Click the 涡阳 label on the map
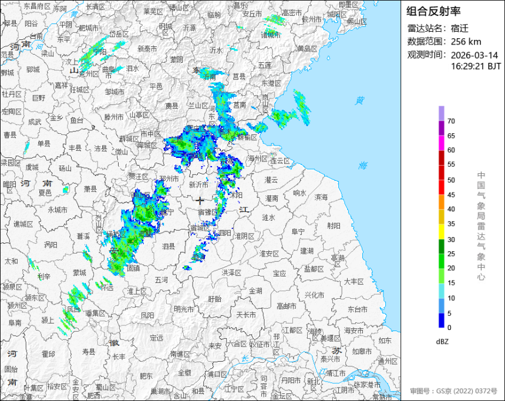 pyautogui.click(x=51, y=245)
